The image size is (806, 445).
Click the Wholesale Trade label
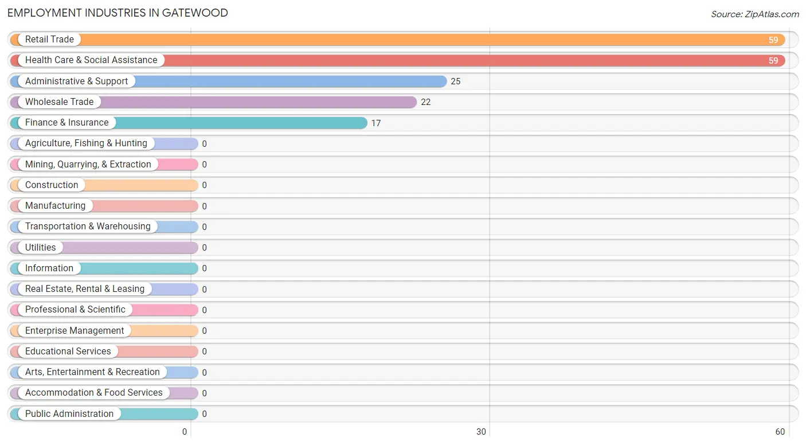pos(59,102)
